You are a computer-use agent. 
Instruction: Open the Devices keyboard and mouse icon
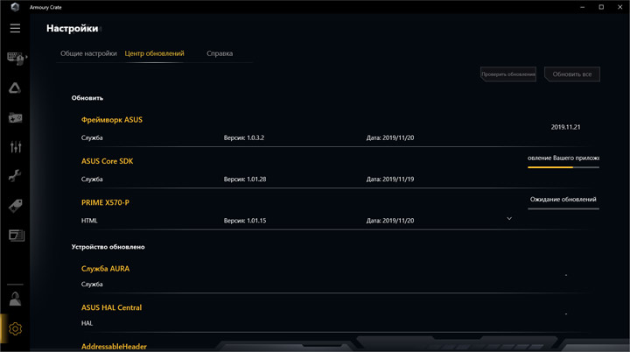pyautogui.click(x=15, y=59)
